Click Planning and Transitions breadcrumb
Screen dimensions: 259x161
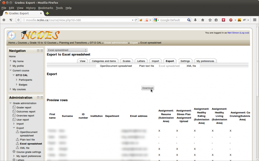click(73, 43)
